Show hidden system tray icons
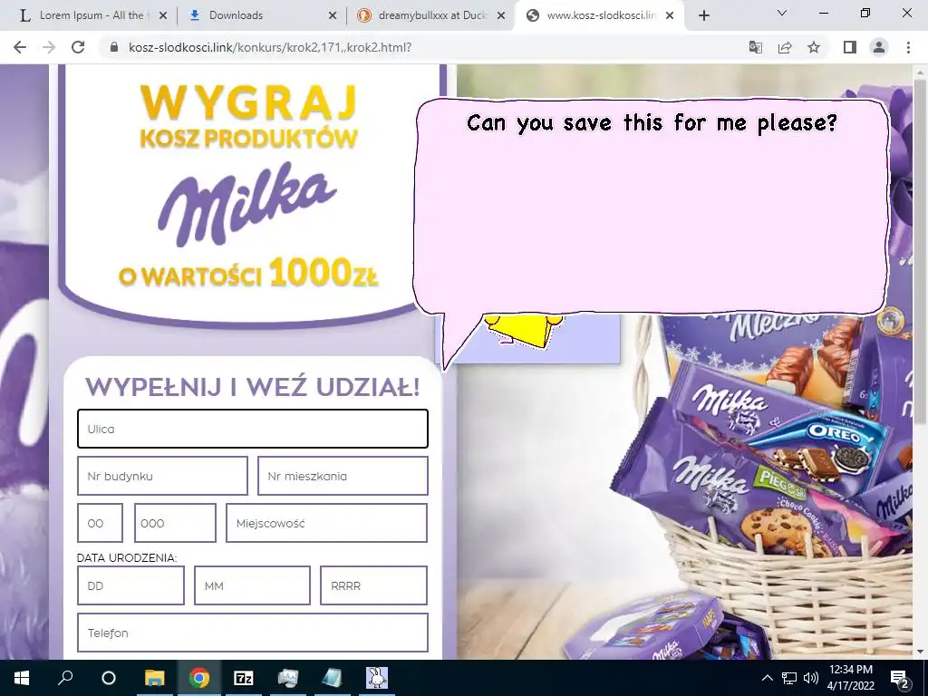This screenshot has width=928, height=696. 767,678
